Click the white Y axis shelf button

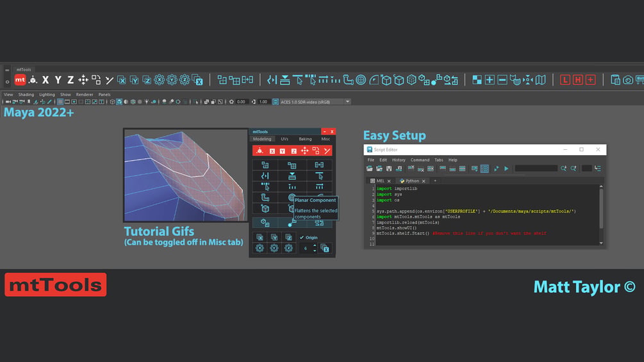(x=58, y=80)
